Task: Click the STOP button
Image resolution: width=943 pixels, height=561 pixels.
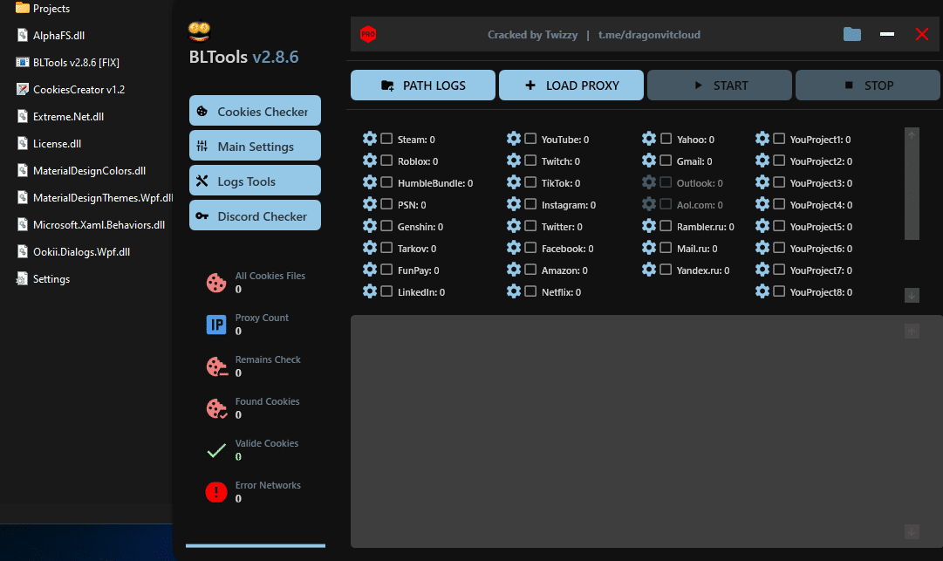Action: (x=868, y=85)
